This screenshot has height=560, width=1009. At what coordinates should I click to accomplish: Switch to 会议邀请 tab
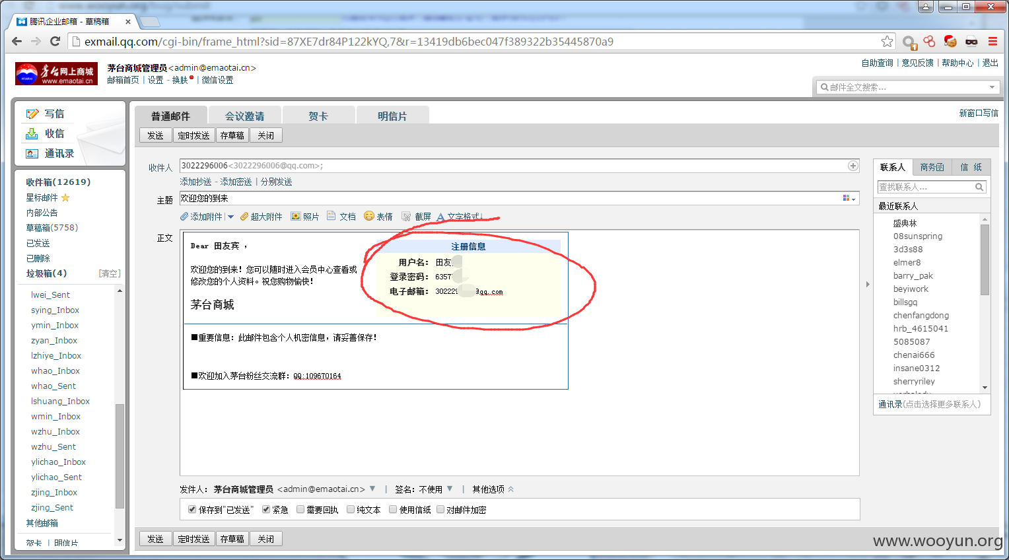[245, 116]
